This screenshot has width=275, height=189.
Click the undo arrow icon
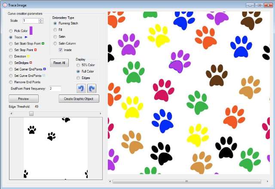coord(81,88)
